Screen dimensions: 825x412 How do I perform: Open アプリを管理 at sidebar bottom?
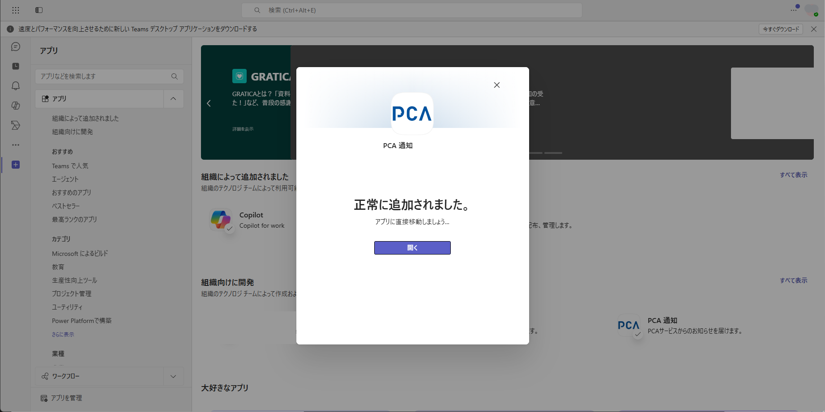tap(61, 398)
